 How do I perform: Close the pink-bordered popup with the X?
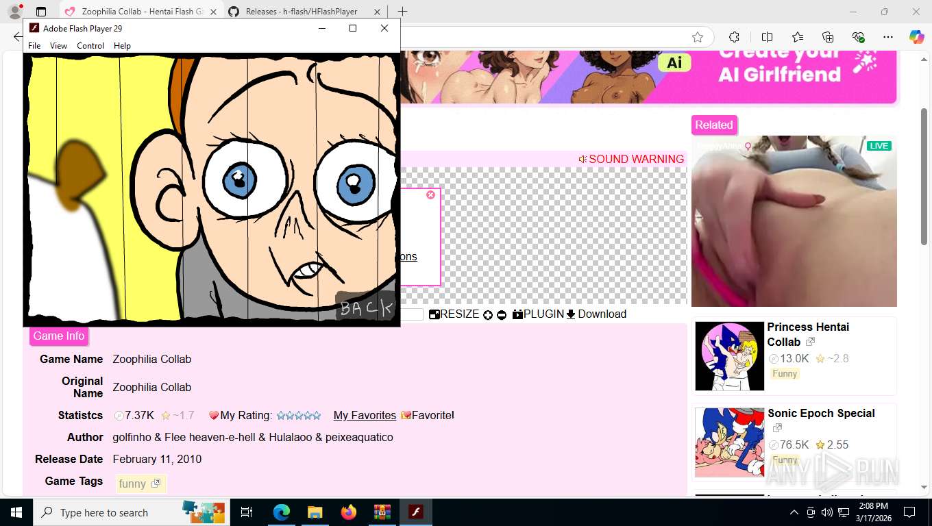pyautogui.click(x=430, y=195)
